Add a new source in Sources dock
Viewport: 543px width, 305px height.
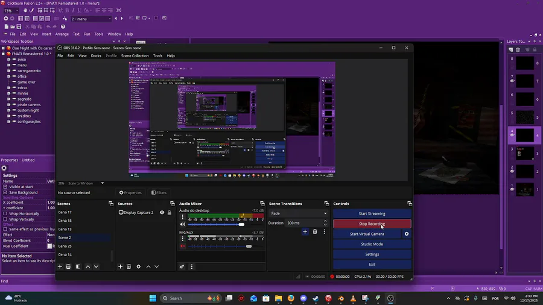121,266
